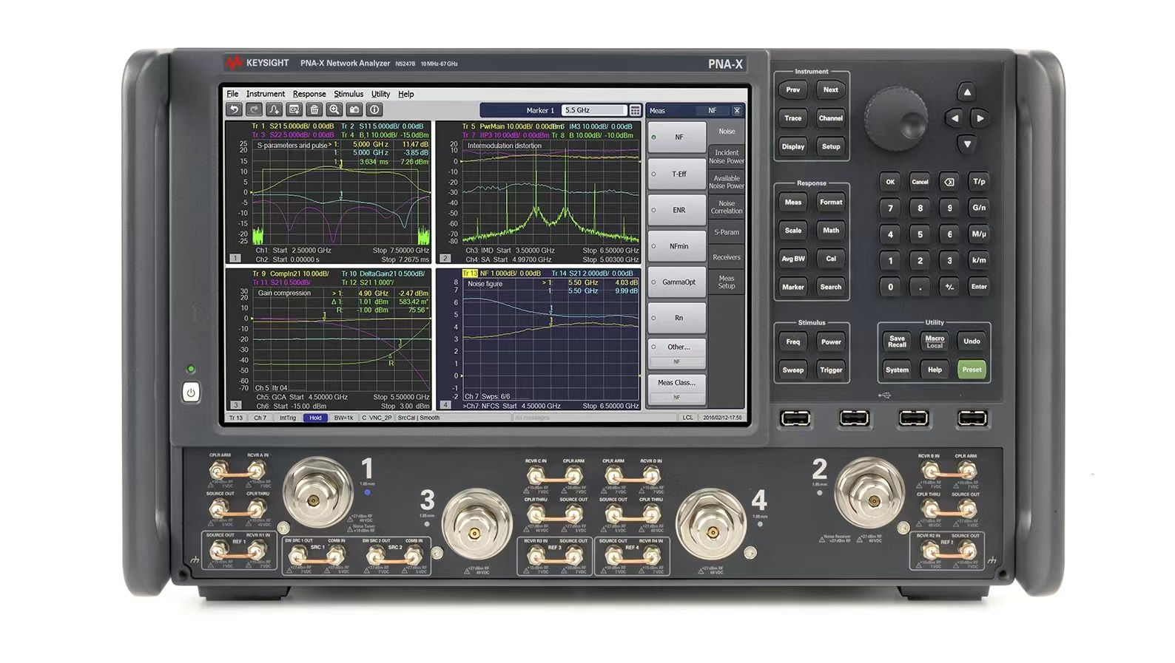Click the trash delete icon in toolbar
This screenshot has height=663, width=1175.
[x=314, y=110]
